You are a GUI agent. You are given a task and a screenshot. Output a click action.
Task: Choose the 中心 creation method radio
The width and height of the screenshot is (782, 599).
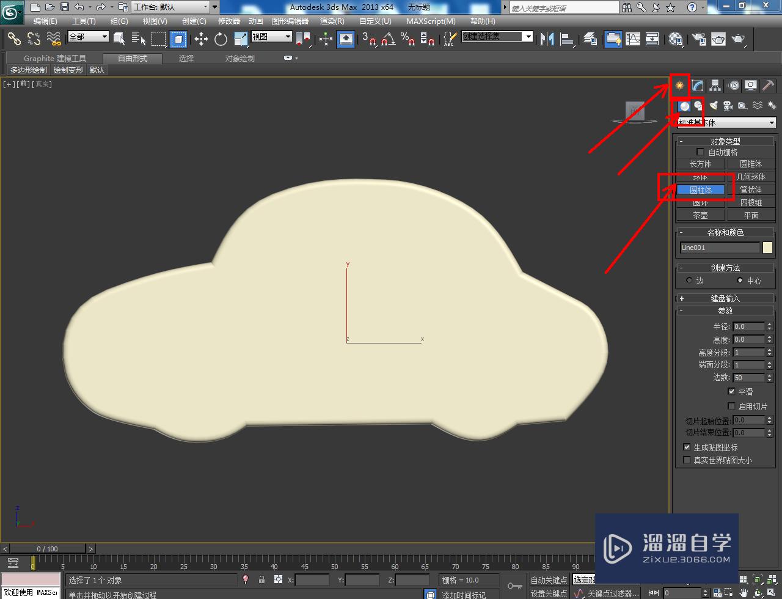[x=740, y=281]
